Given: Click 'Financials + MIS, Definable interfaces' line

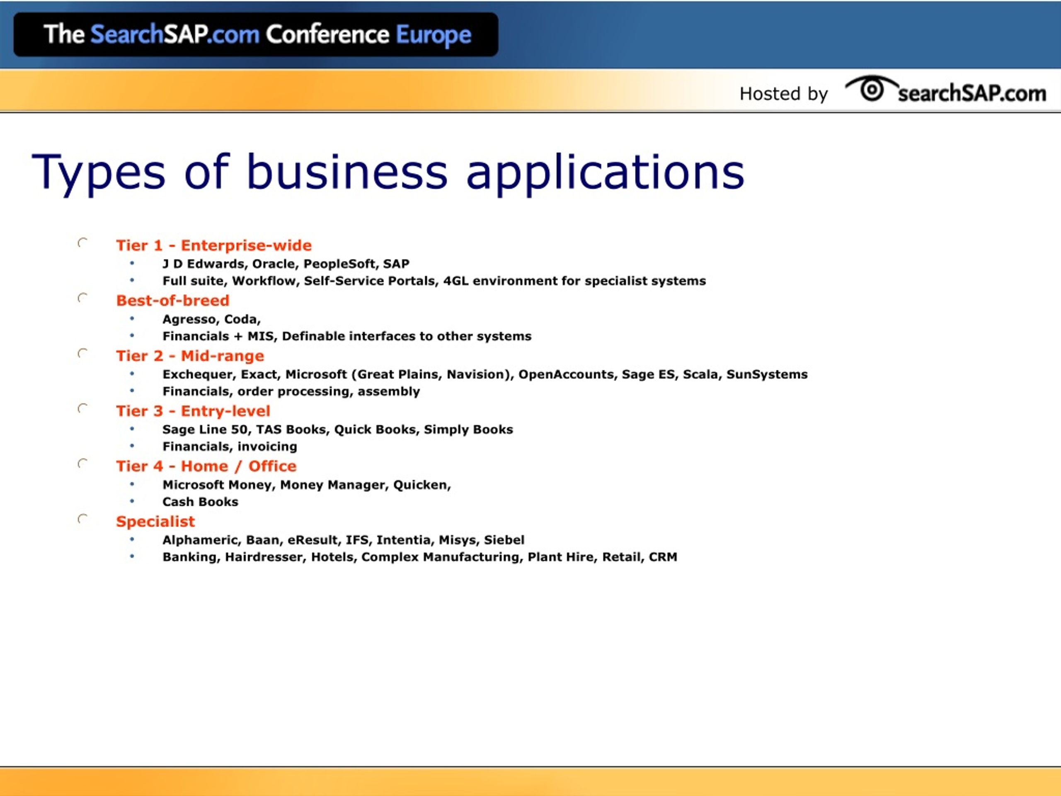Looking at the screenshot, I should (x=347, y=336).
